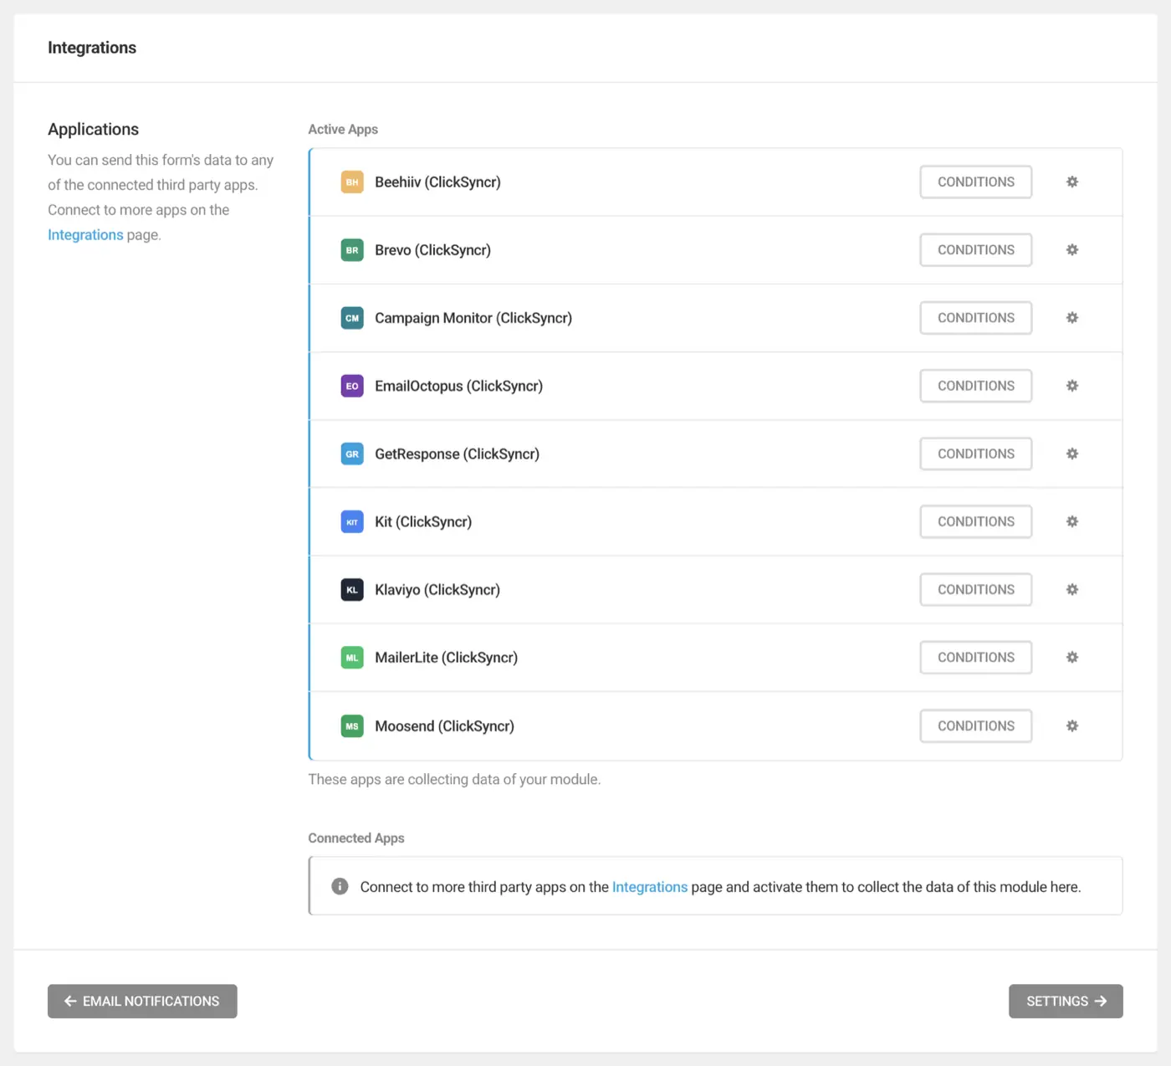Screen dimensions: 1171x1066
Task: Click the teal CM Campaign Monitor icon
Action: [352, 318]
